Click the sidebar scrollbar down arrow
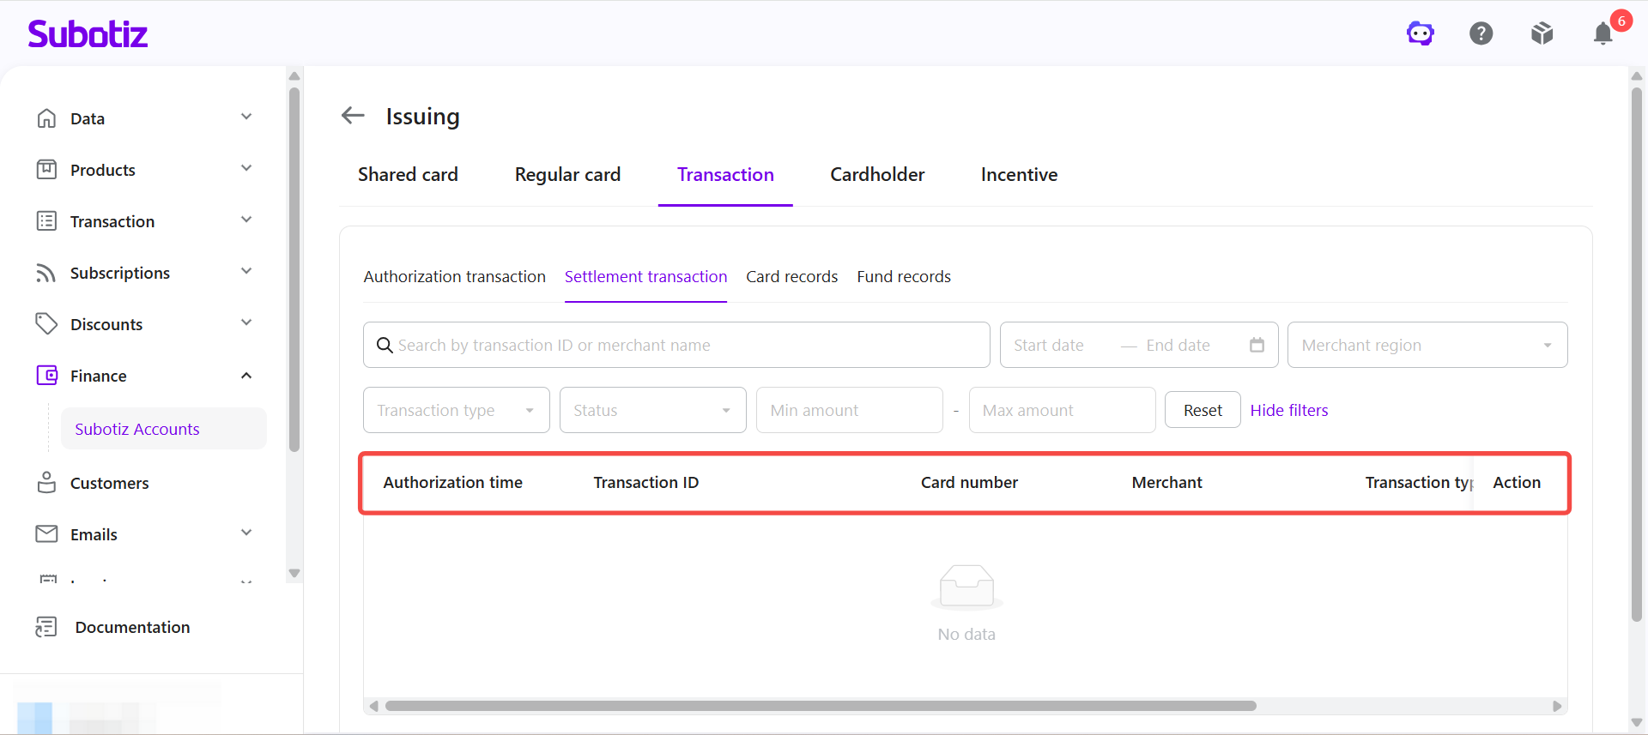Image resolution: width=1648 pixels, height=735 pixels. [294, 573]
